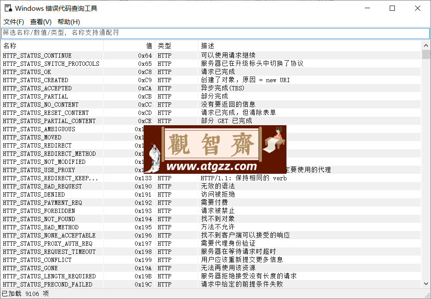Select row HTTP_STATUS_CONTINUE
The width and height of the screenshot is (431, 299).
[x=211, y=55]
